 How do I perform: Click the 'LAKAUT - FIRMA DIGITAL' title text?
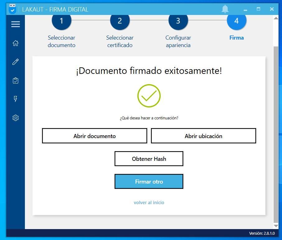tap(55, 9)
